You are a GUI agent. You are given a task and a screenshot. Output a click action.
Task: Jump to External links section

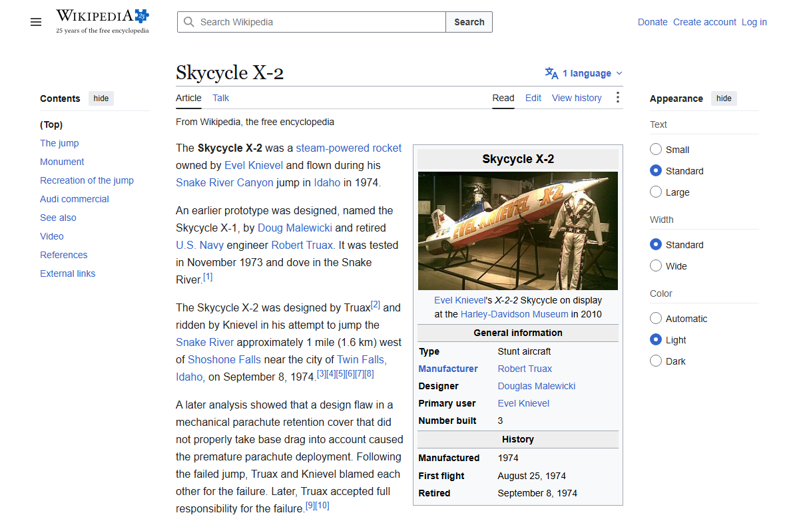pos(67,273)
